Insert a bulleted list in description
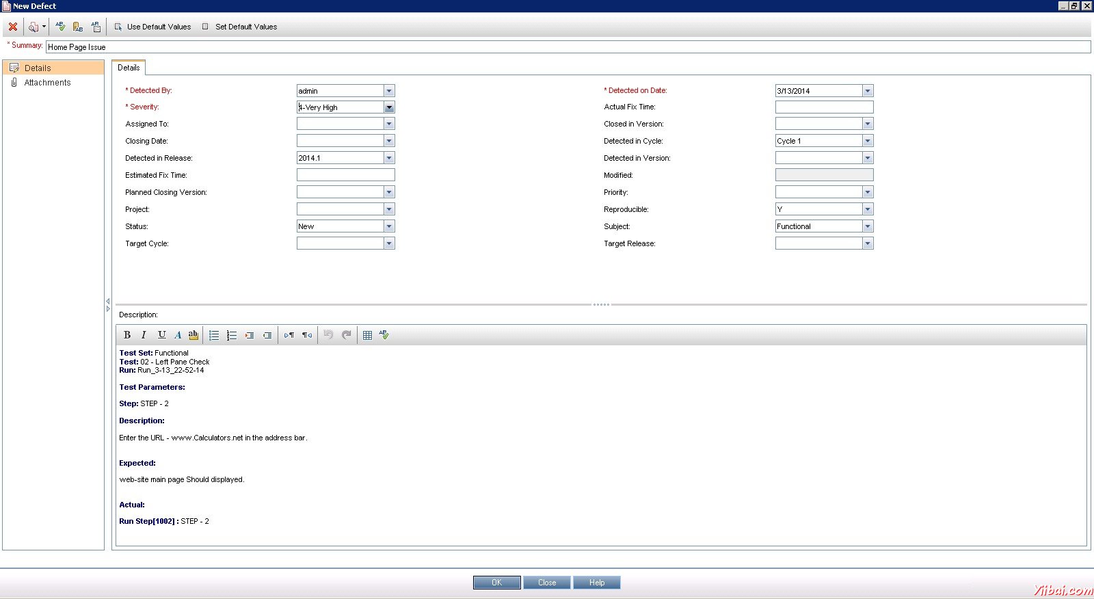The height and width of the screenshot is (599, 1094). tap(214, 335)
